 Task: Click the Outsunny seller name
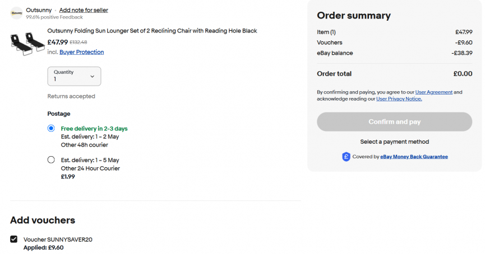pyautogui.click(x=39, y=10)
